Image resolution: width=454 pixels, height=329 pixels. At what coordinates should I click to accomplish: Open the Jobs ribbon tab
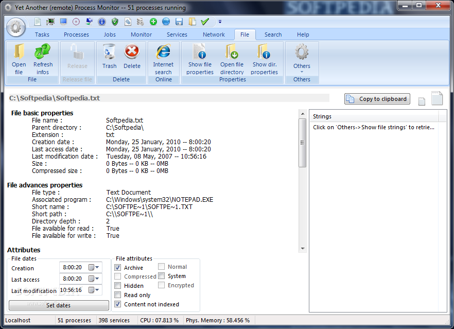click(x=110, y=34)
